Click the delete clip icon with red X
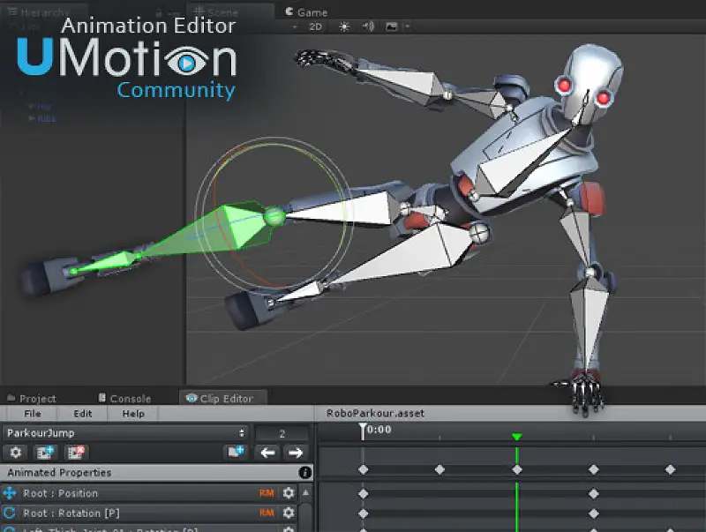Screen dimensions: 706x532 76,453
